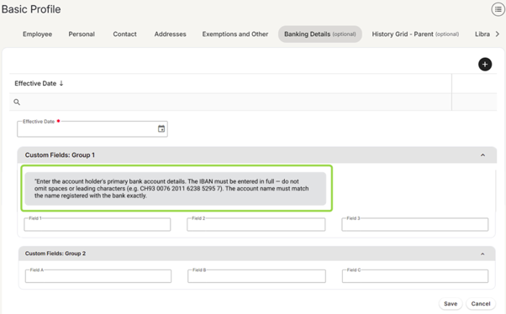Select the Banking Details tab
506x314 pixels.
[x=319, y=34]
